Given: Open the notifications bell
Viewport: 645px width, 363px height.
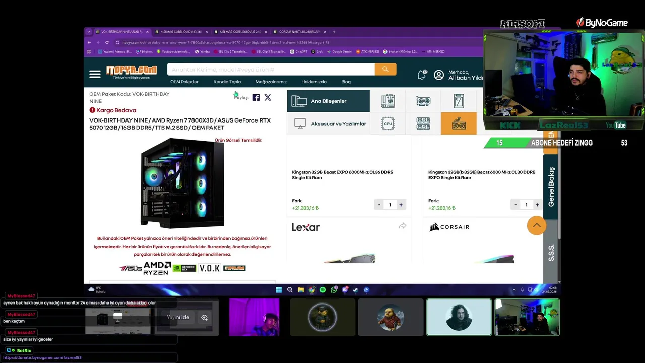Looking at the screenshot, I should click(x=422, y=75).
